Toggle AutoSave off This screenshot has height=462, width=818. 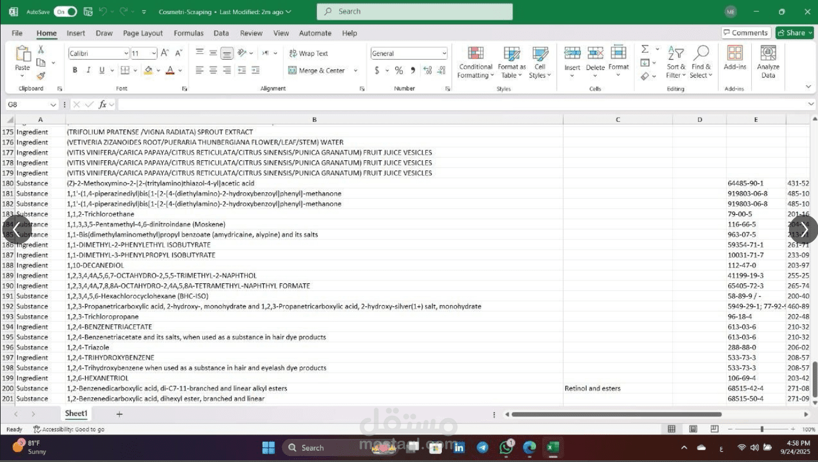click(x=65, y=11)
